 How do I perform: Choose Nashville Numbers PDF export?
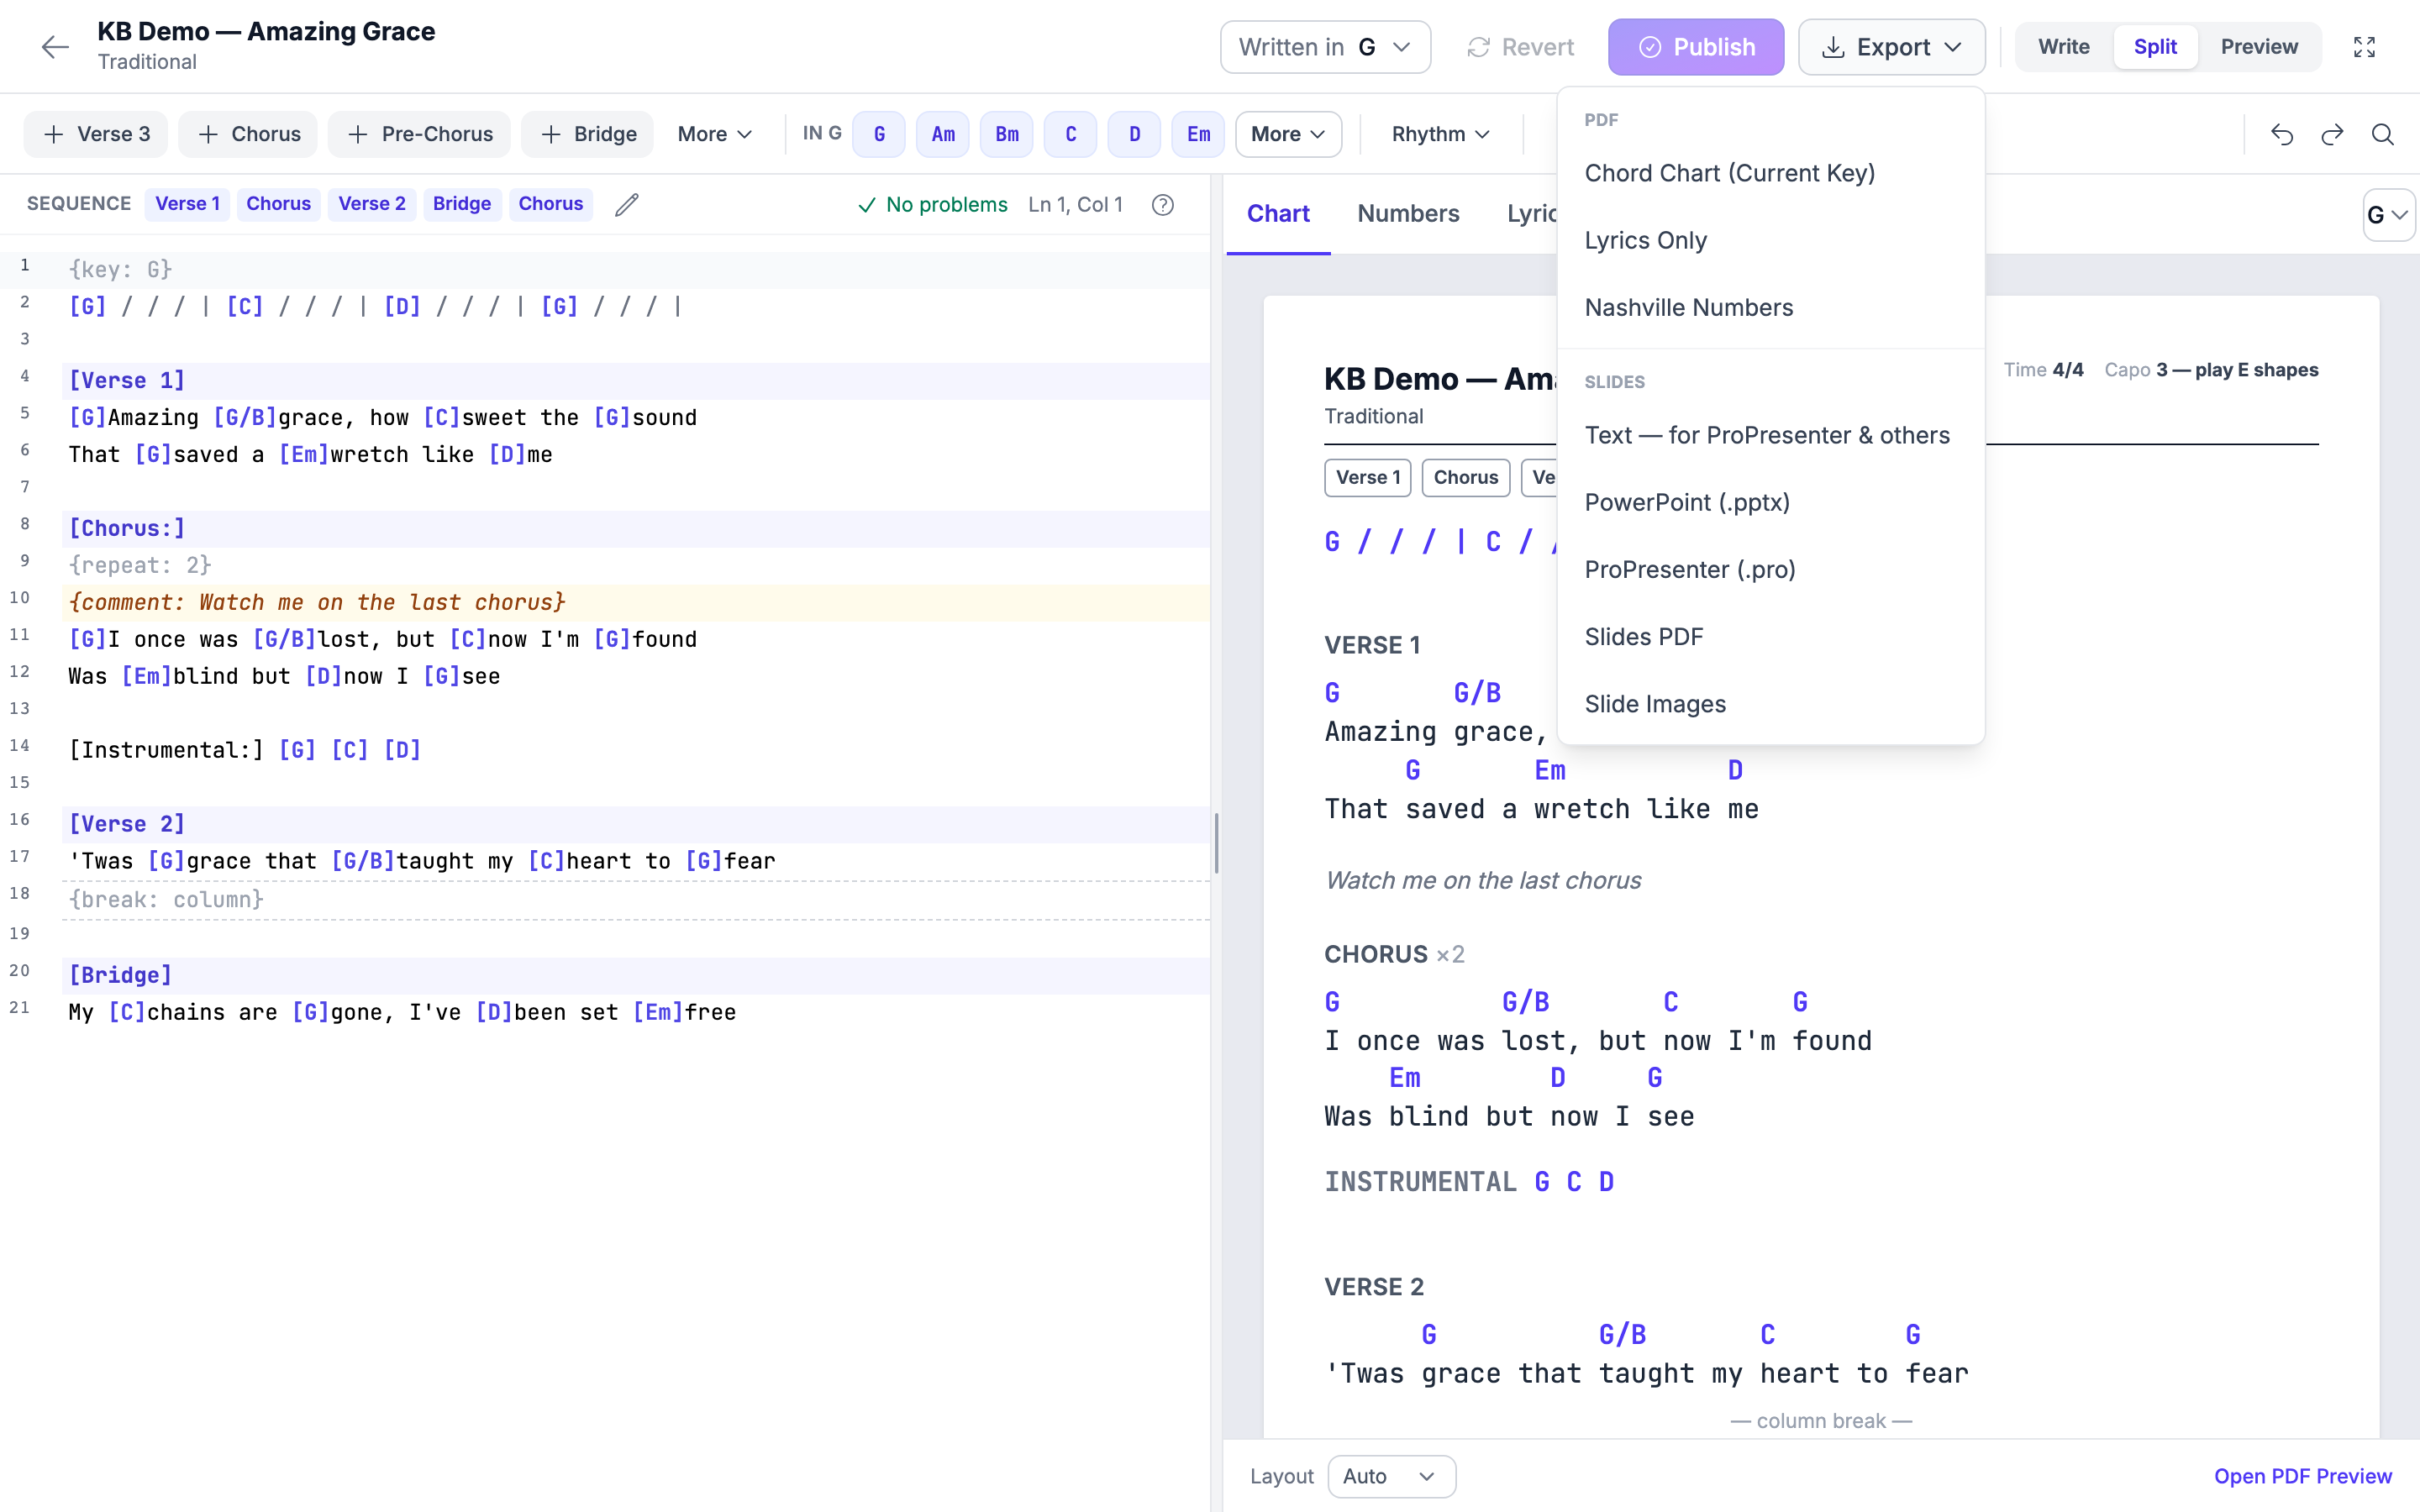click(1770, 307)
